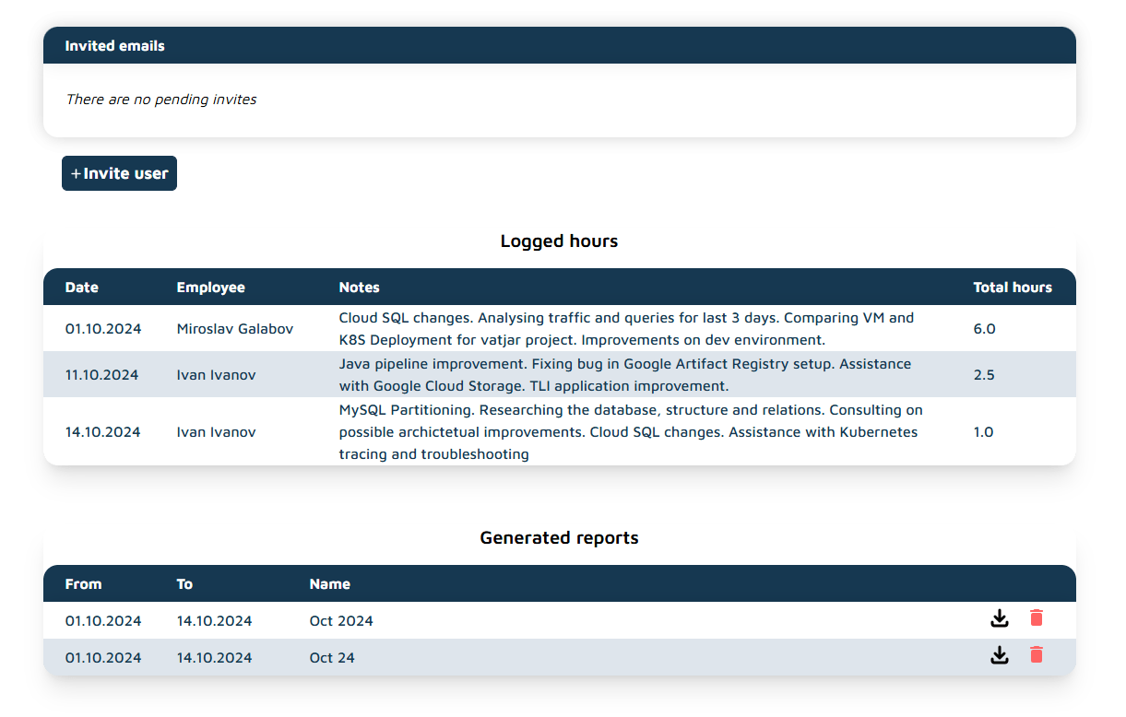This screenshot has height=717, width=1126.
Task: Click the To column header in reports
Action: [x=184, y=584]
